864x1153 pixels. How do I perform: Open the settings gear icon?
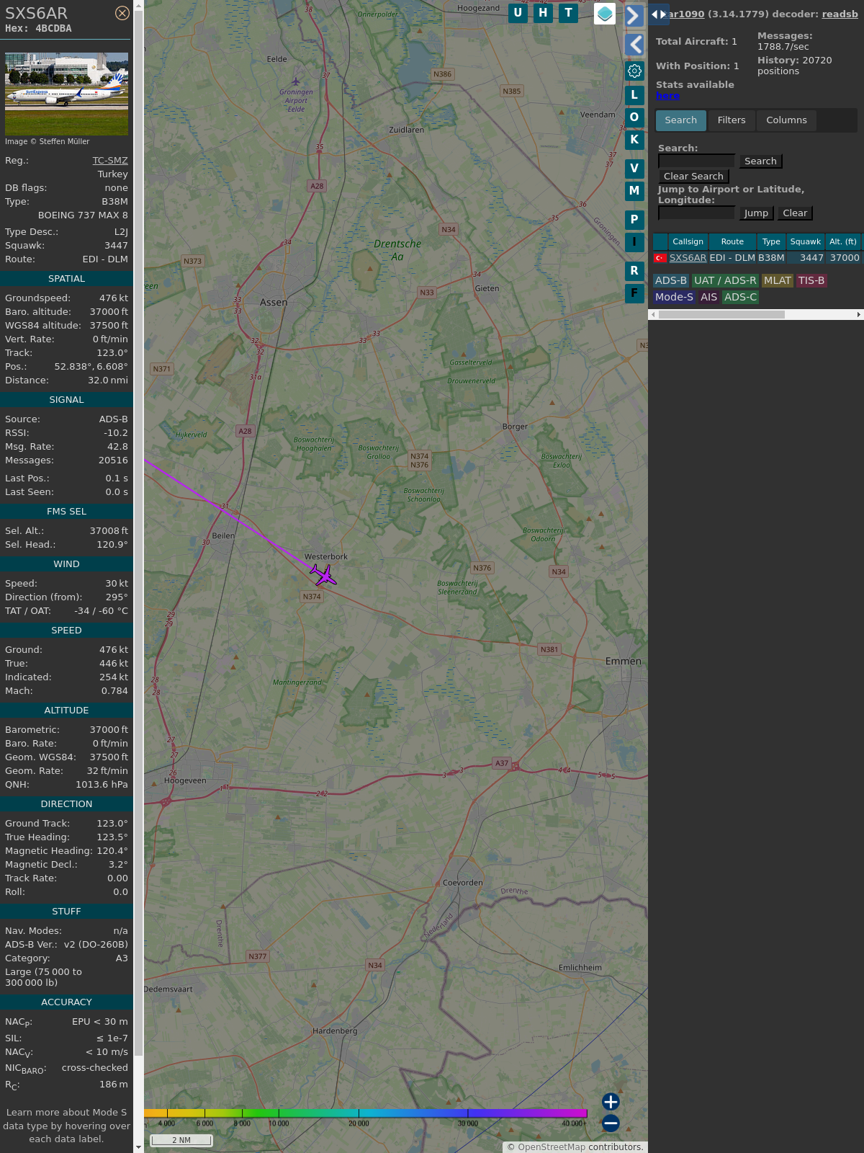click(634, 71)
